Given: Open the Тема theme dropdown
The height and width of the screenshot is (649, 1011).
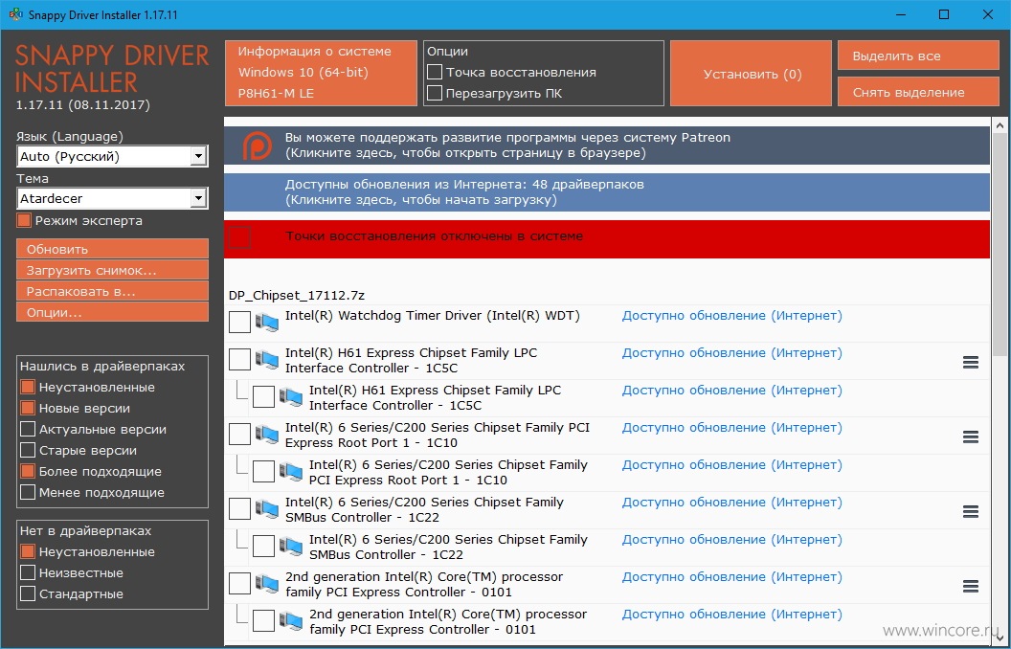Looking at the screenshot, I should tap(112, 198).
